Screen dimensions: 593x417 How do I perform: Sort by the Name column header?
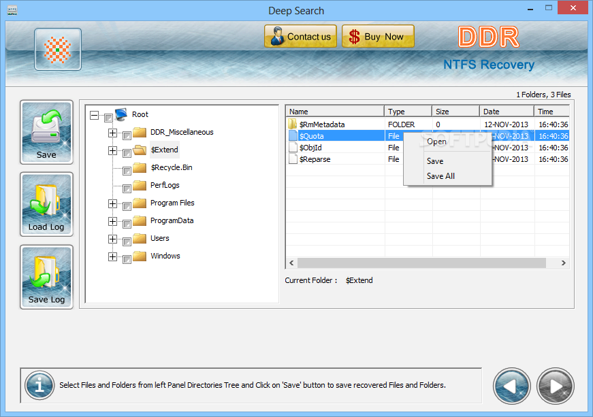(335, 112)
